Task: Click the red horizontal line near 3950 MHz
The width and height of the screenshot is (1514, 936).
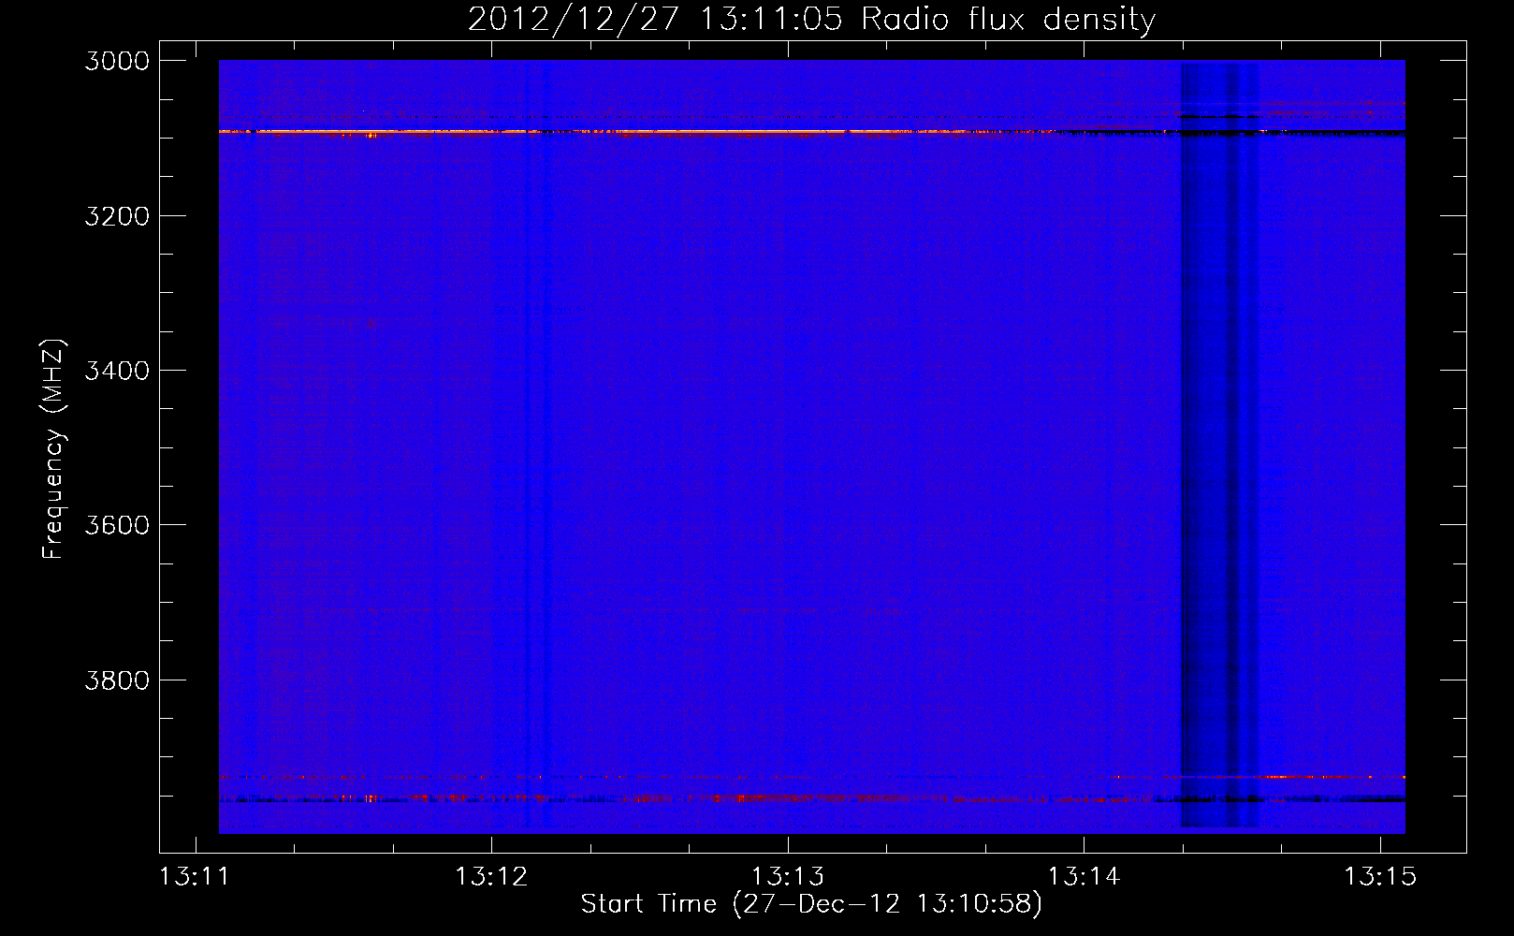Action: [x=812, y=798]
